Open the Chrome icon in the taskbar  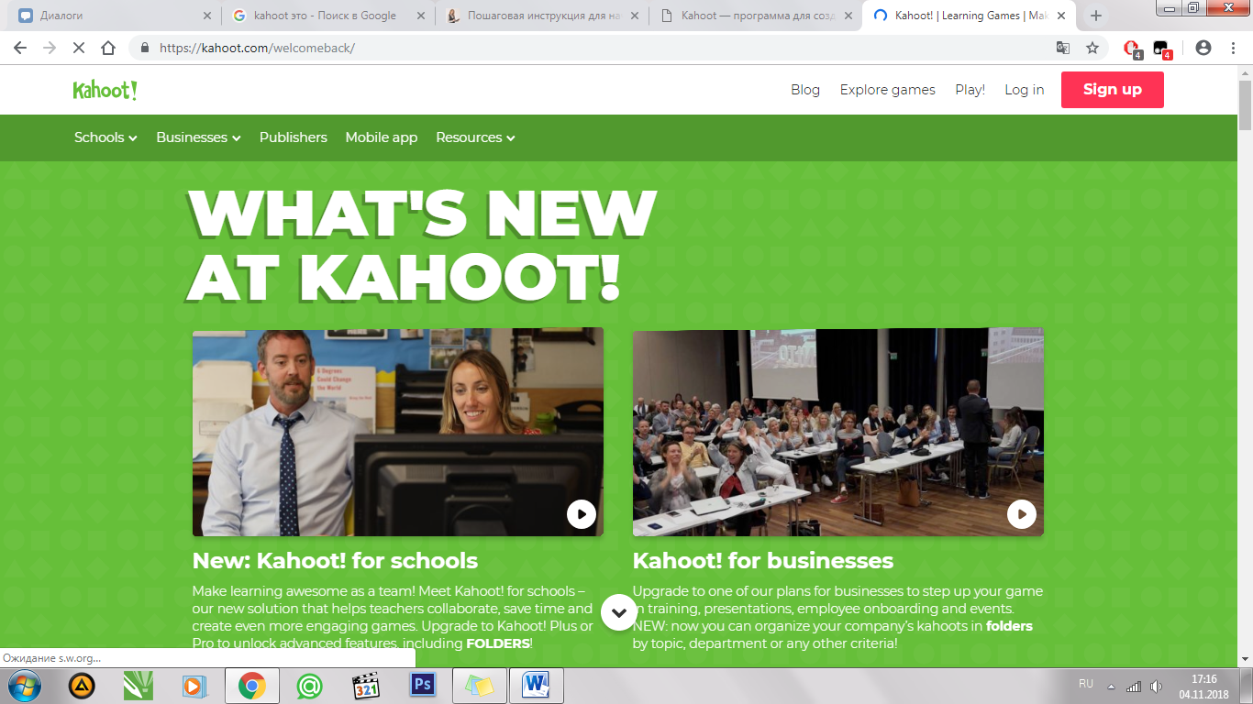pos(252,686)
